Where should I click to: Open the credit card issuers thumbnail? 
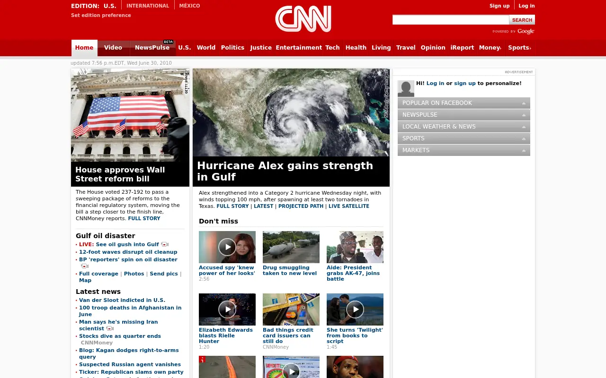(291, 309)
